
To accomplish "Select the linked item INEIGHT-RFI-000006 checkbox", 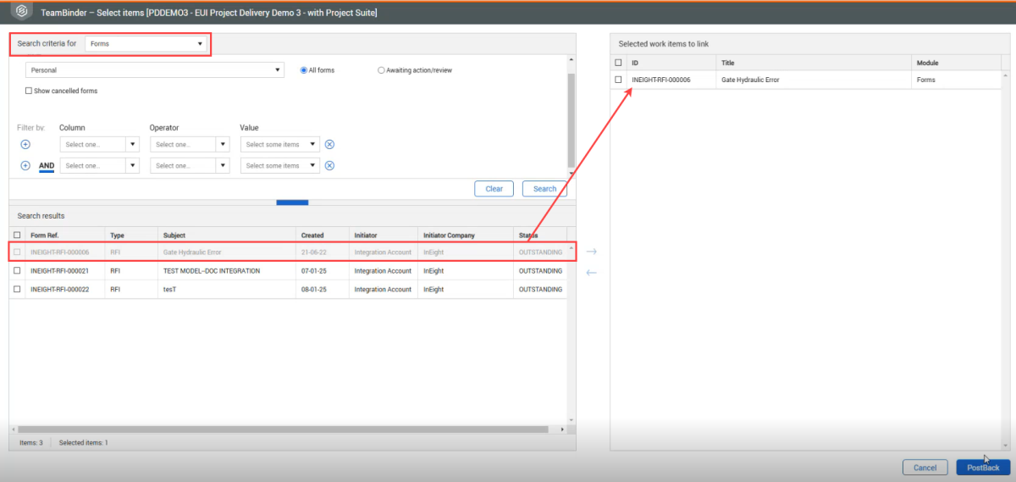I will (618, 80).
